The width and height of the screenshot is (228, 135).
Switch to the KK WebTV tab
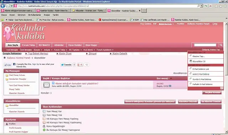44,45
